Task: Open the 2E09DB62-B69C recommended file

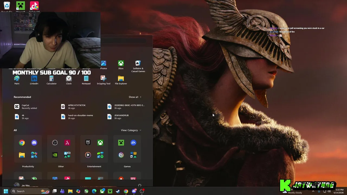Action: (x=126, y=107)
